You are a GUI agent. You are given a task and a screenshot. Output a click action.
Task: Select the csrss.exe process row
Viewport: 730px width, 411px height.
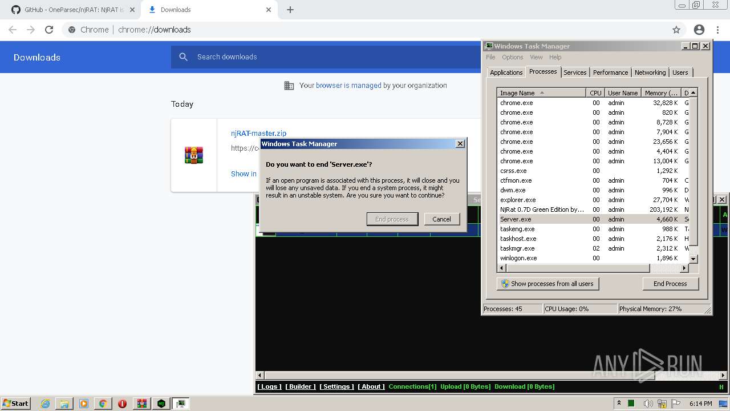[593, 171]
